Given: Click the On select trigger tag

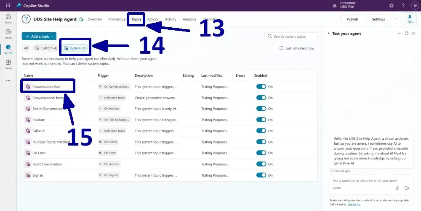Looking at the screenshot, I should point(108,142).
